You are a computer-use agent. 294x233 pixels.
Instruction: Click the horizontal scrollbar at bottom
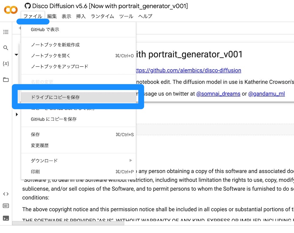[68, 223]
